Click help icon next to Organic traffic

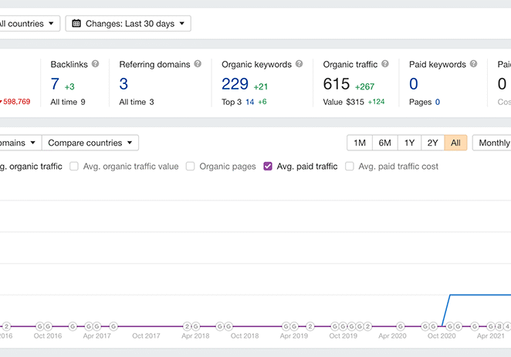click(x=386, y=65)
